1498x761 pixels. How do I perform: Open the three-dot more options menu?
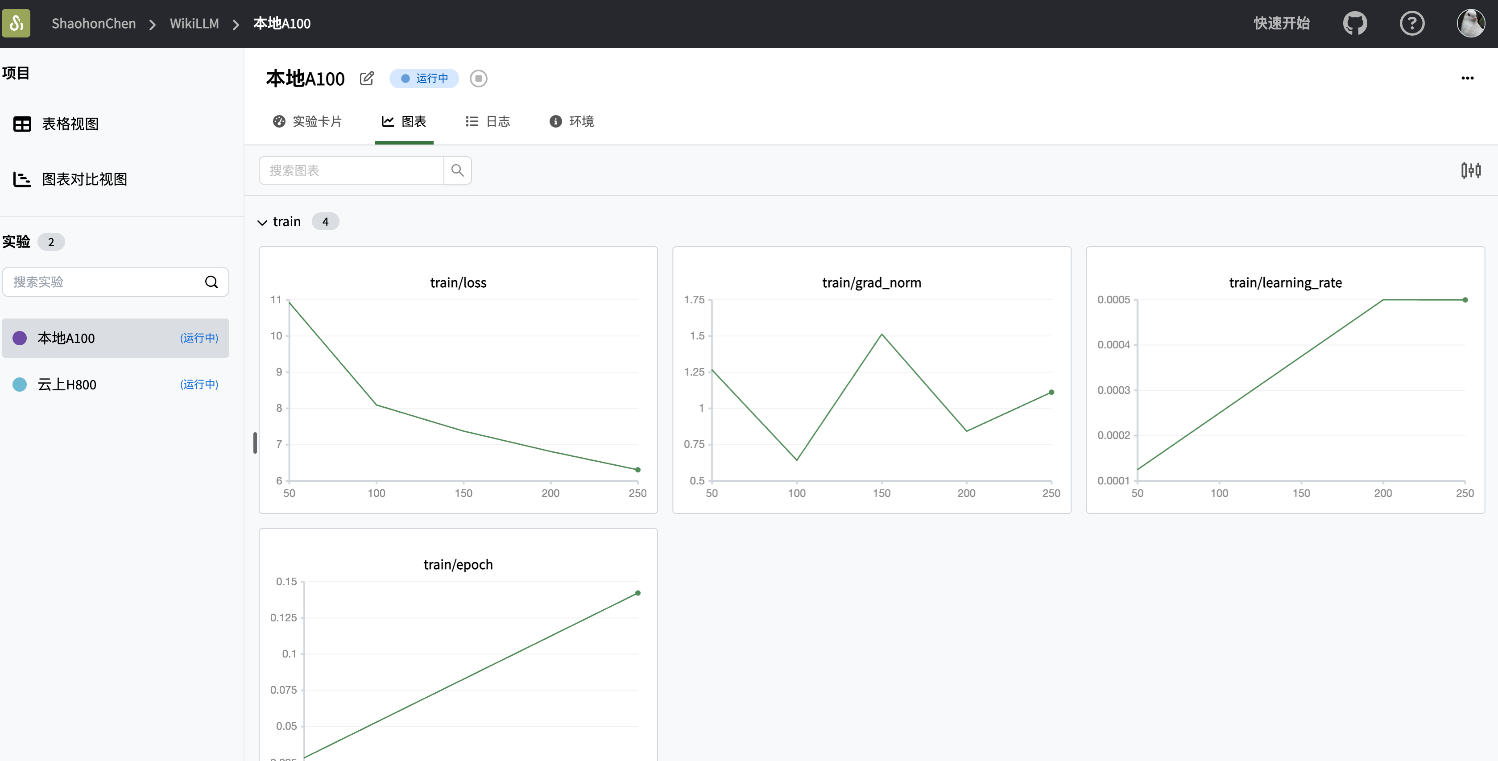[x=1467, y=78]
